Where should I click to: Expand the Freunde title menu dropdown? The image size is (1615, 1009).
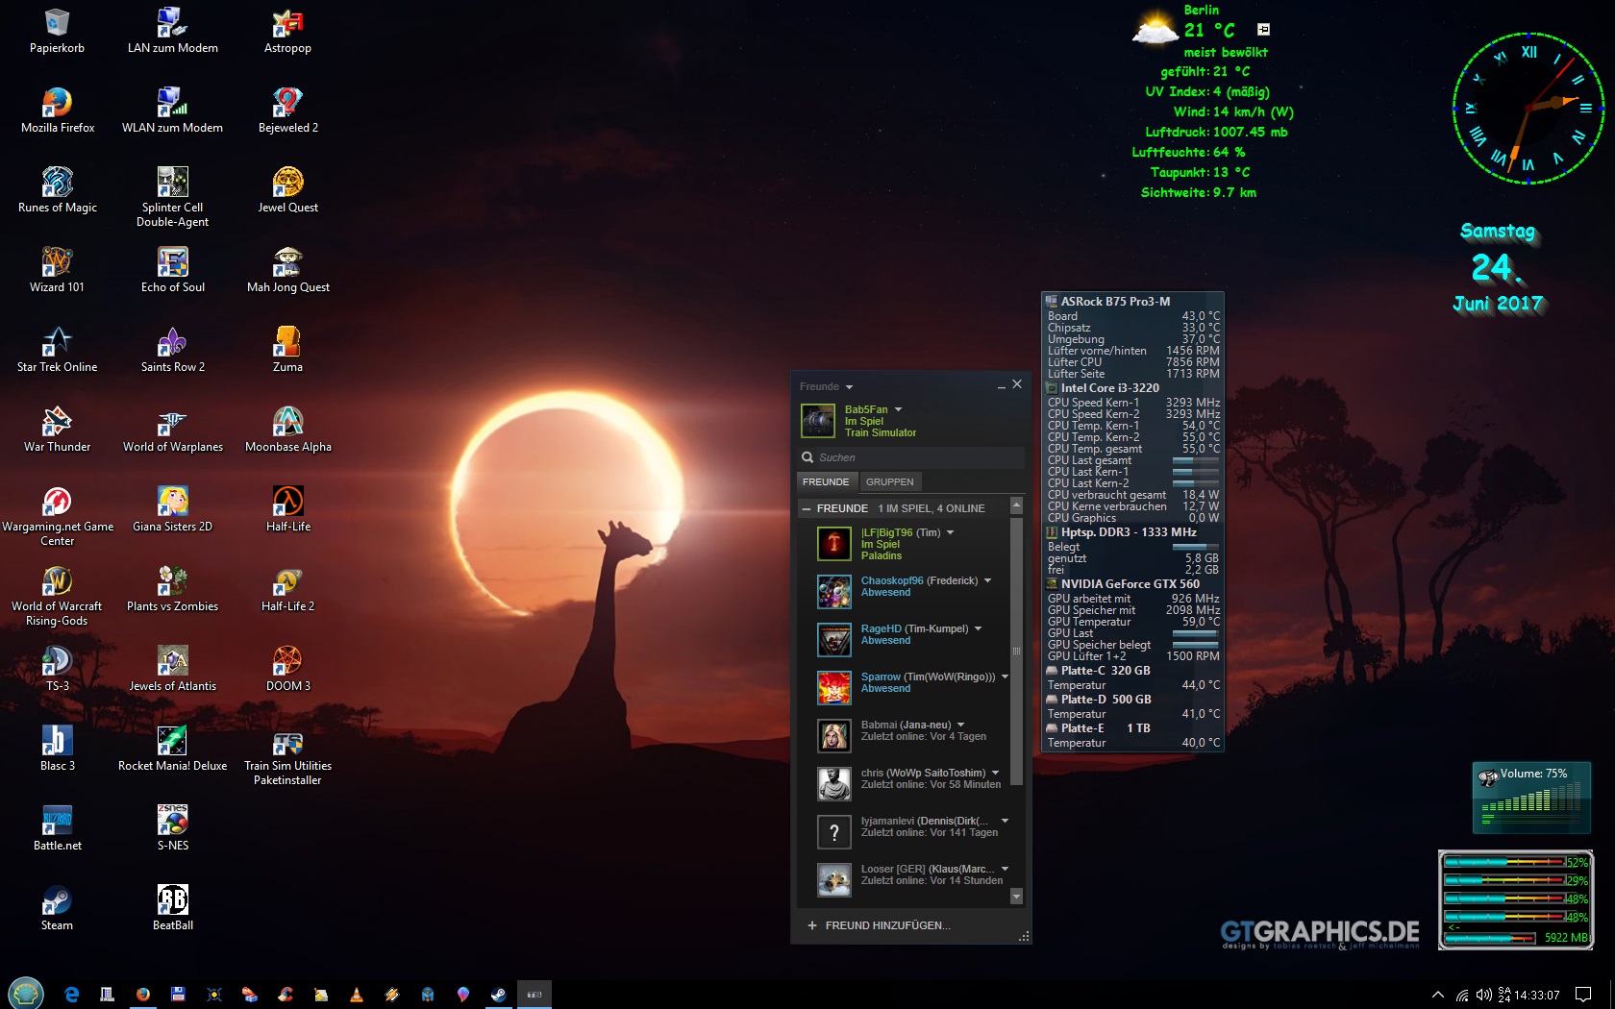(x=850, y=387)
